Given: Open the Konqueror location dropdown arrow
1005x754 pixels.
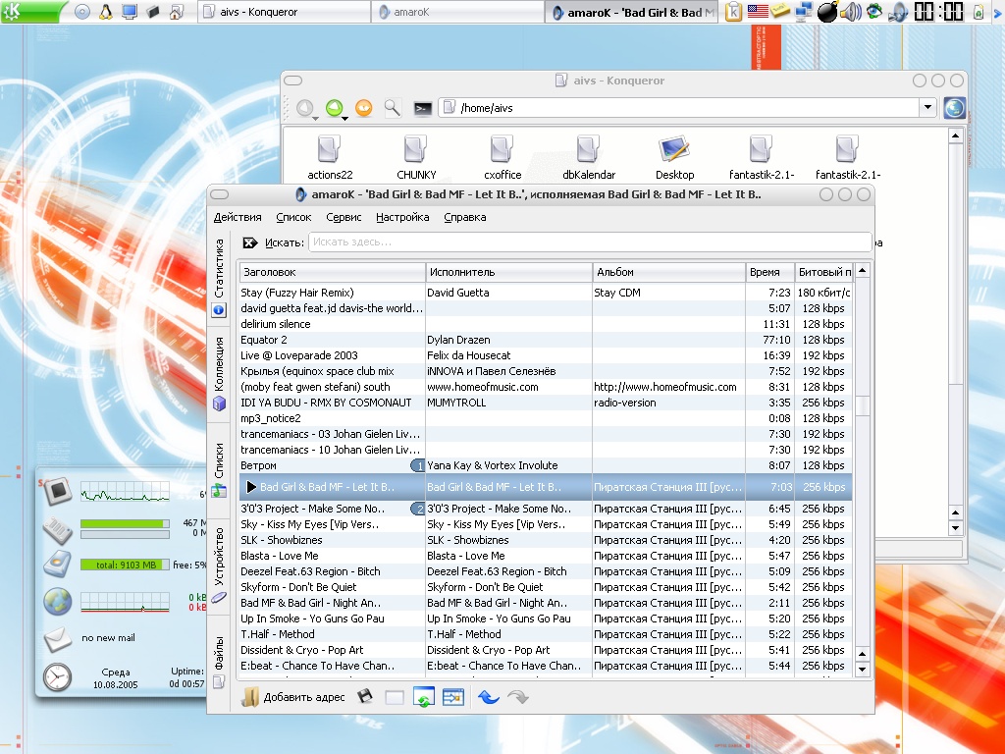Looking at the screenshot, I should [x=927, y=108].
